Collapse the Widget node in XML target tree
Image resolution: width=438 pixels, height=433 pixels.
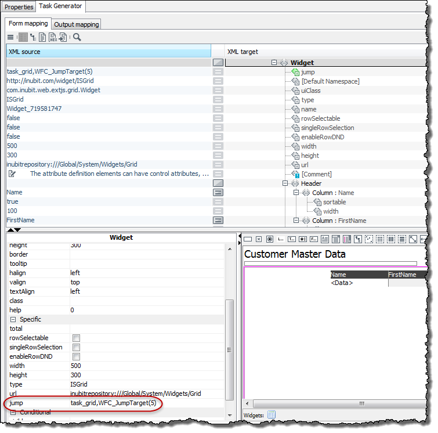tap(274, 63)
